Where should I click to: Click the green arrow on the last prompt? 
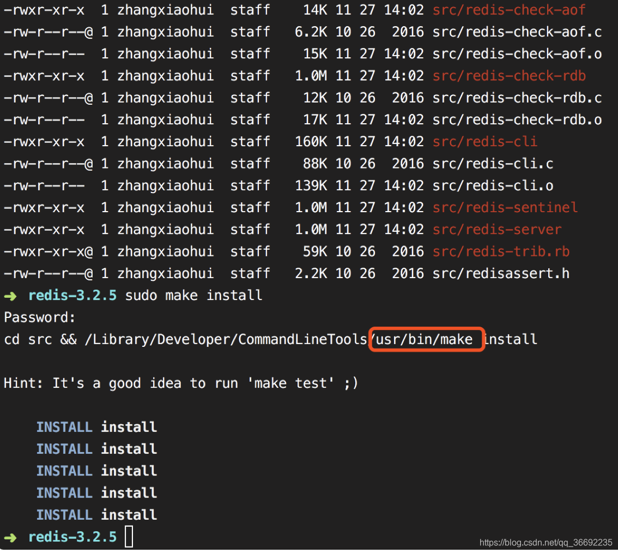pyautogui.click(x=11, y=538)
